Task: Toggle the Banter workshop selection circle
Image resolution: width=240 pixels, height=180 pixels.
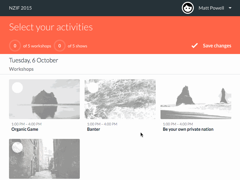Action: tap(93, 88)
